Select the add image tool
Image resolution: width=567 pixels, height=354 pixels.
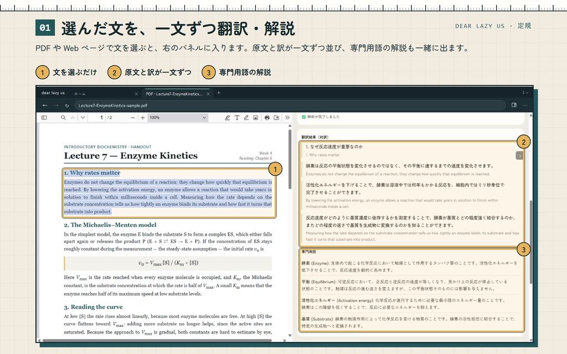tap(256, 118)
